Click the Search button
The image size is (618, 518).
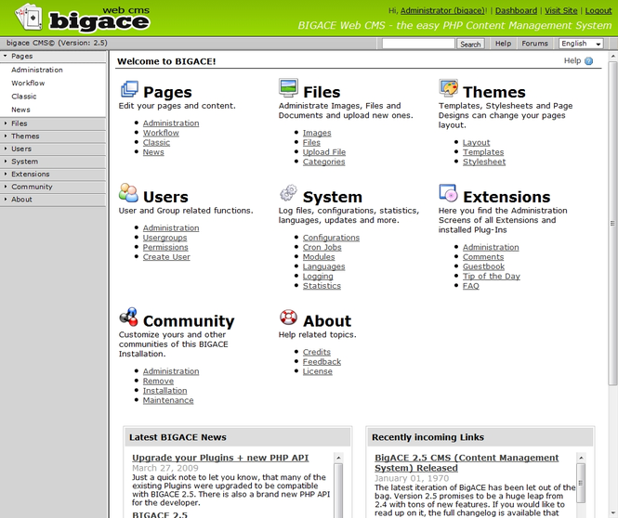470,44
